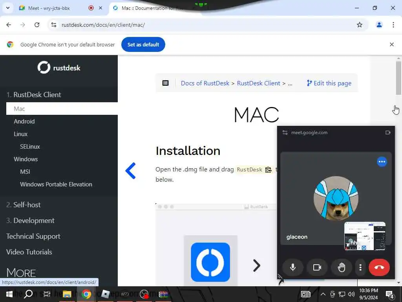Image resolution: width=402 pixels, height=302 pixels.
Task: Open the clock showing 10:36 PM
Action: click(368, 294)
